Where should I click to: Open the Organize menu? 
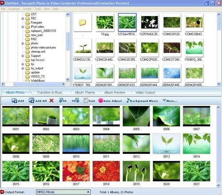pyautogui.click(x=14, y=9)
